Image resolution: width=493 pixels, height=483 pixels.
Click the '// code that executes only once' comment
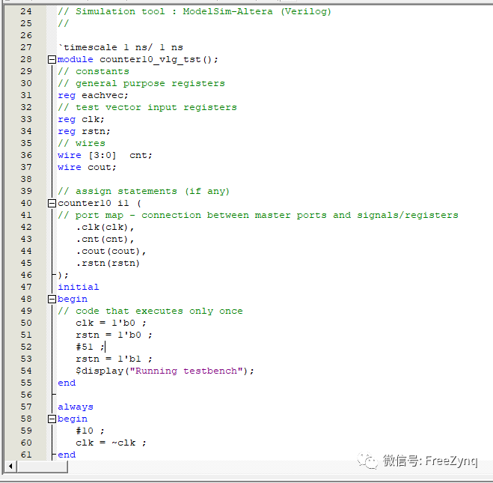(150, 312)
